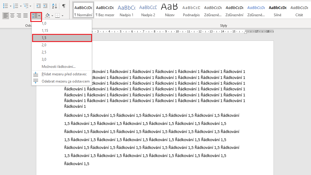The image size is (311, 175).
Task: Open multilevel list dropdown arrow
Action: [30, 6]
